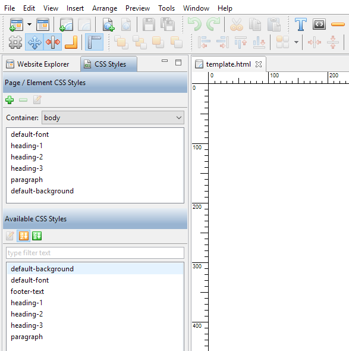Close the template.html tab

click(x=259, y=64)
